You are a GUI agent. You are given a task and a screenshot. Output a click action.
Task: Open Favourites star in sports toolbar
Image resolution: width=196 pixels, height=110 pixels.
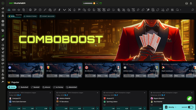[x=19, y=10]
